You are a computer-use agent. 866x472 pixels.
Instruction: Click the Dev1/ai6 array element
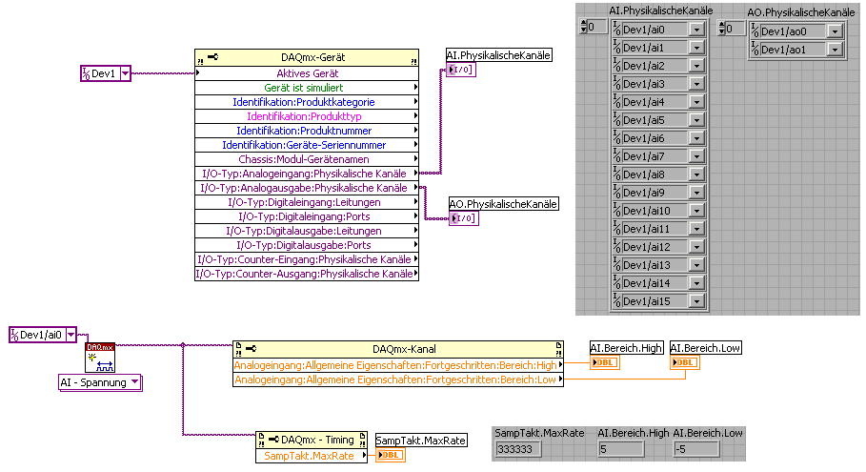tap(658, 138)
